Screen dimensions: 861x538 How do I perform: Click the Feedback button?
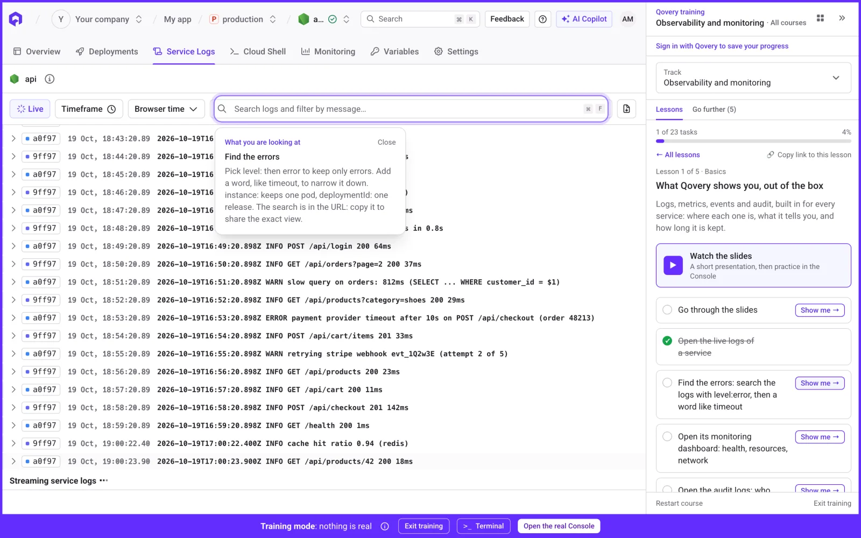[x=507, y=19]
